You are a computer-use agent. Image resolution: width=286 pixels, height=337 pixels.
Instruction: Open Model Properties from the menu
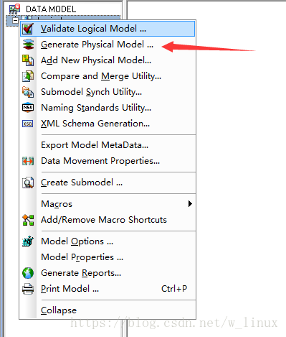(82, 257)
